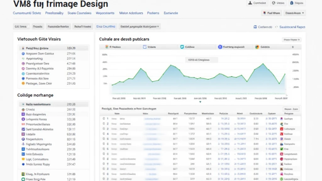Switch to the 'Scalo Counelors' navigation tab
Screen dimensions: 322x181
coord(79,13)
